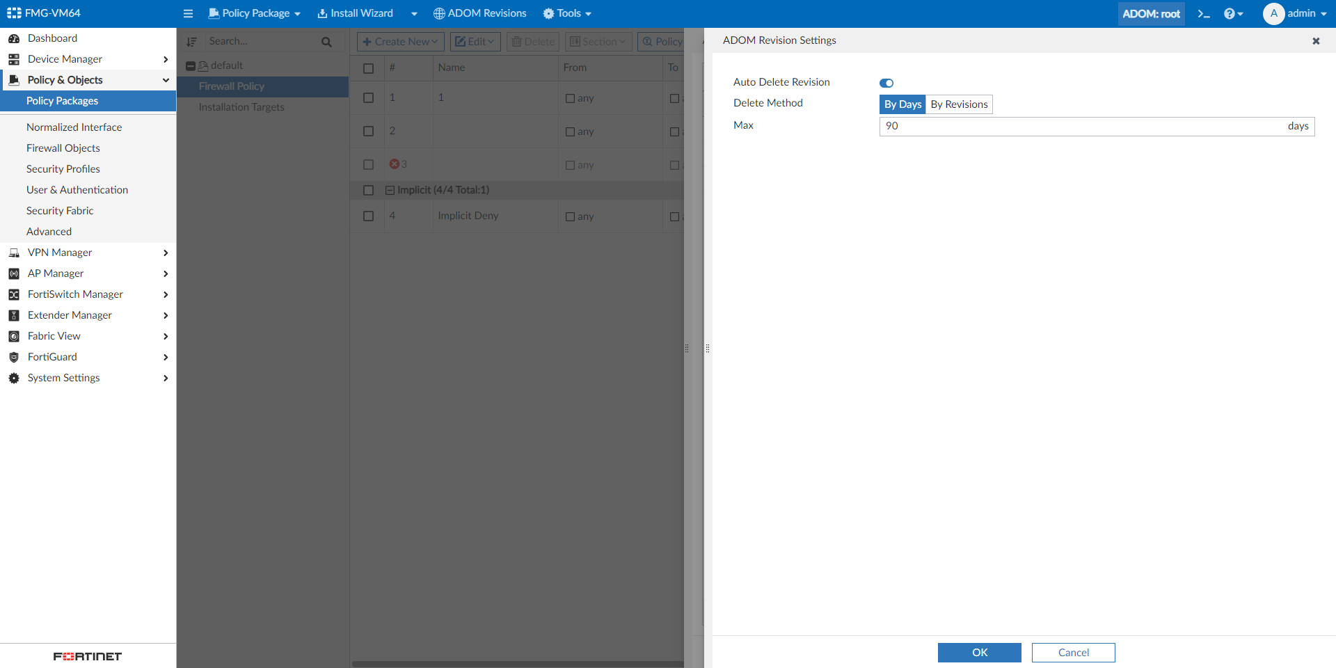Close the ADOM Revision Settings panel
The image size is (1336, 668).
[1316, 41]
